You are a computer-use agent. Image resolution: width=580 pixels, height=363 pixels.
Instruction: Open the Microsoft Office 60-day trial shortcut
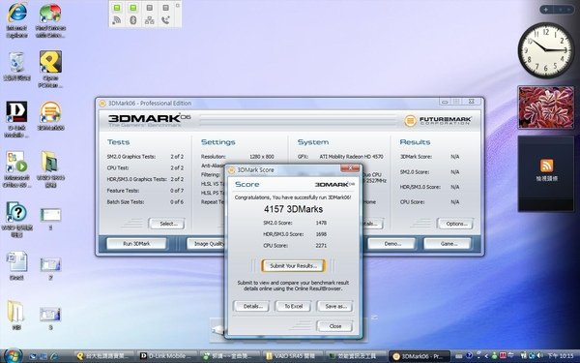click(16, 169)
